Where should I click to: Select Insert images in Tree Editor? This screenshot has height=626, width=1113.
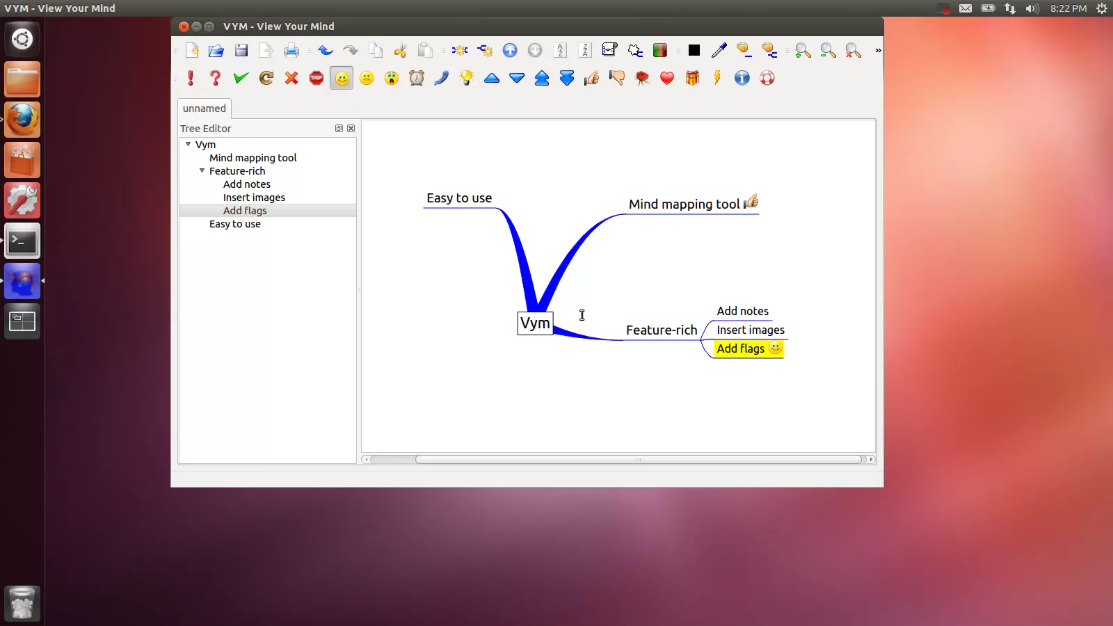[254, 198]
